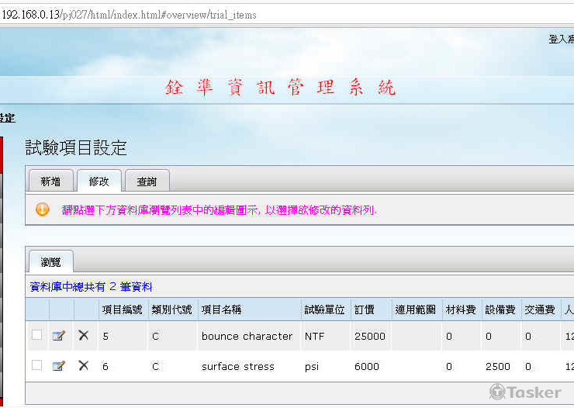Image resolution: width=574 pixels, height=408 pixels.
Task: Click price value 25000
Action: [x=370, y=336]
